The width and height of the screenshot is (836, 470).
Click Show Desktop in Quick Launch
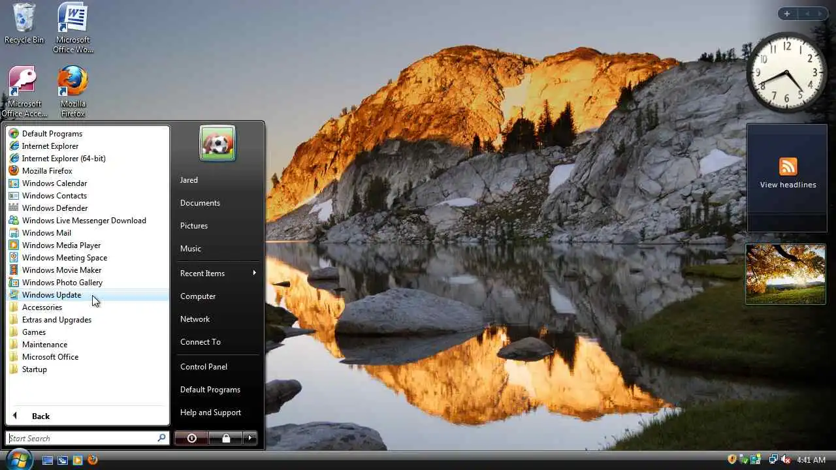tap(48, 460)
